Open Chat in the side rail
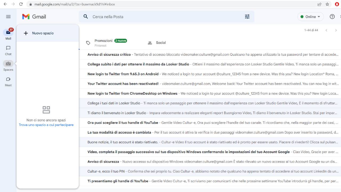Image resolution: width=341 pixels, height=192 pixels. [8, 50]
